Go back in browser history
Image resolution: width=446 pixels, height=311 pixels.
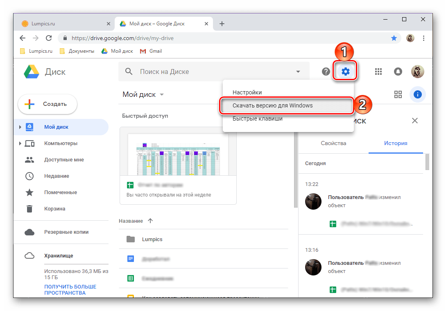pyautogui.click(x=23, y=38)
